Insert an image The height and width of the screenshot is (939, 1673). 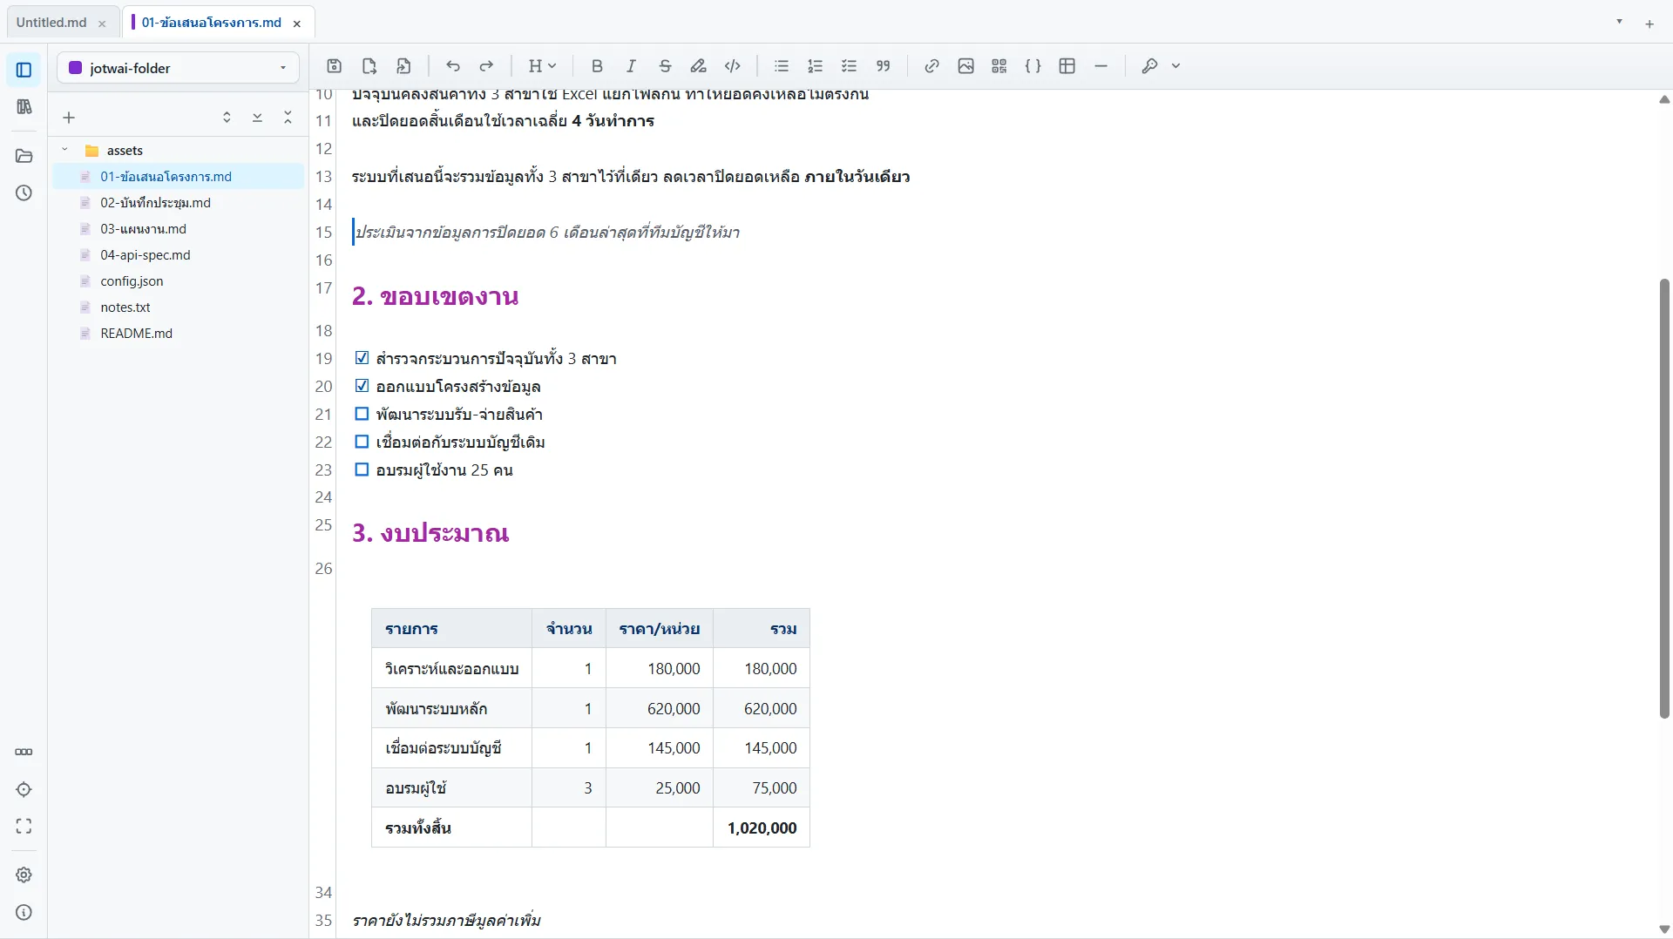tap(965, 66)
